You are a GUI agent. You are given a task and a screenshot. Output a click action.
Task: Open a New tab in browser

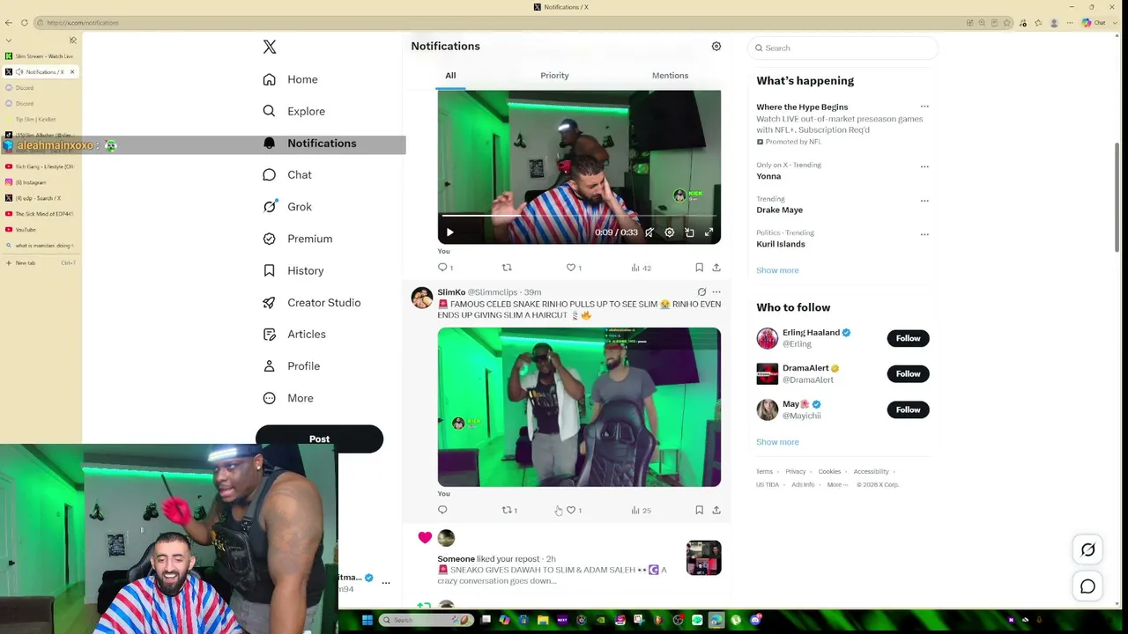tap(41, 262)
